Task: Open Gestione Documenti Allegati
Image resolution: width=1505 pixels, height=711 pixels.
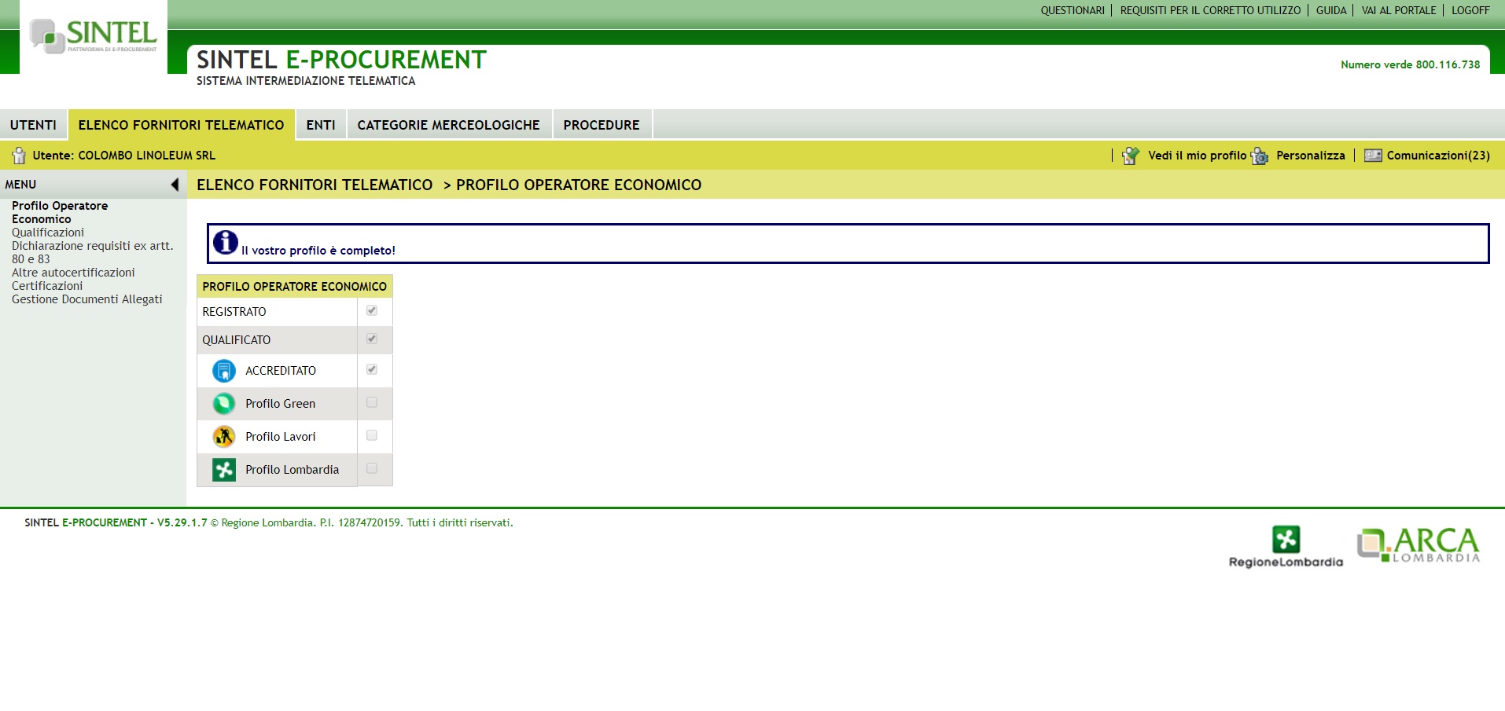Action: tap(87, 299)
